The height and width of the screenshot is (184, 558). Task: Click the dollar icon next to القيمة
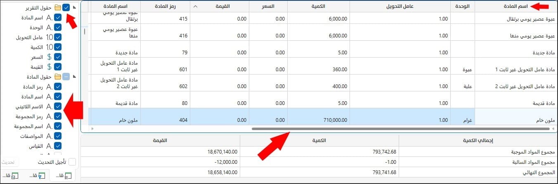[x=49, y=67]
